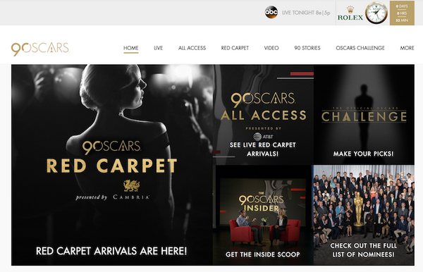The image size is (423, 272).
Task: Click Make Your Picks link
Action: coord(363,154)
